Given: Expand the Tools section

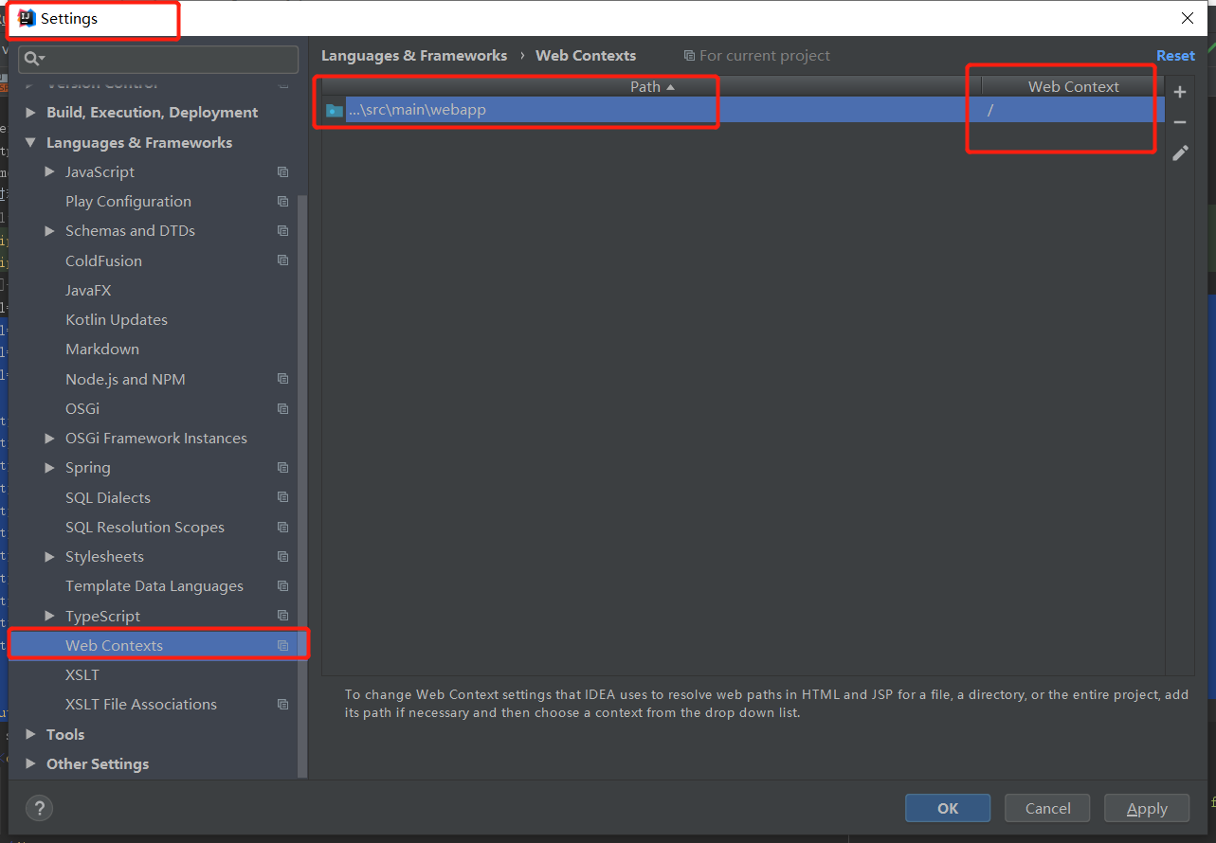Looking at the screenshot, I should click(30, 733).
